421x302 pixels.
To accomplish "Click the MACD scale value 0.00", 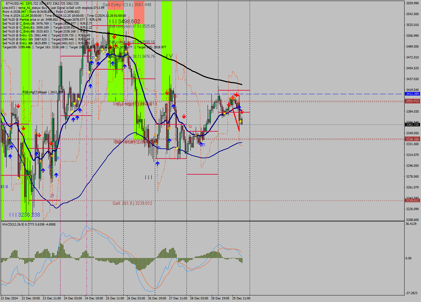I will coord(408,258).
